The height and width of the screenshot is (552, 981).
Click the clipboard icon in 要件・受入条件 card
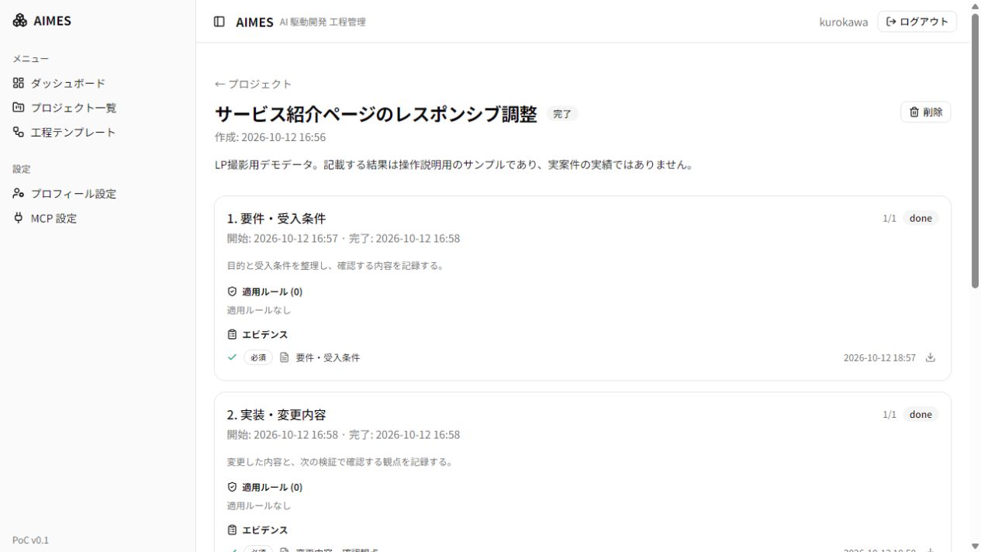[232, 335]
